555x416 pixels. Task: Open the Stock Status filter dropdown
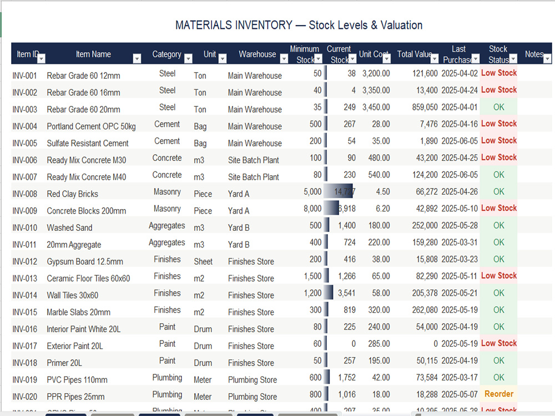(513, 59)
